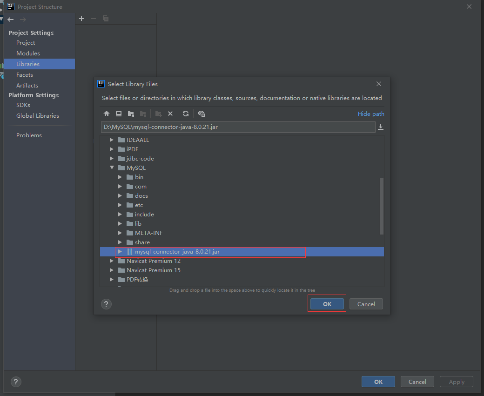Select the etc folder
The height and width of the screenshot is (396, 484).
(242, 205)
